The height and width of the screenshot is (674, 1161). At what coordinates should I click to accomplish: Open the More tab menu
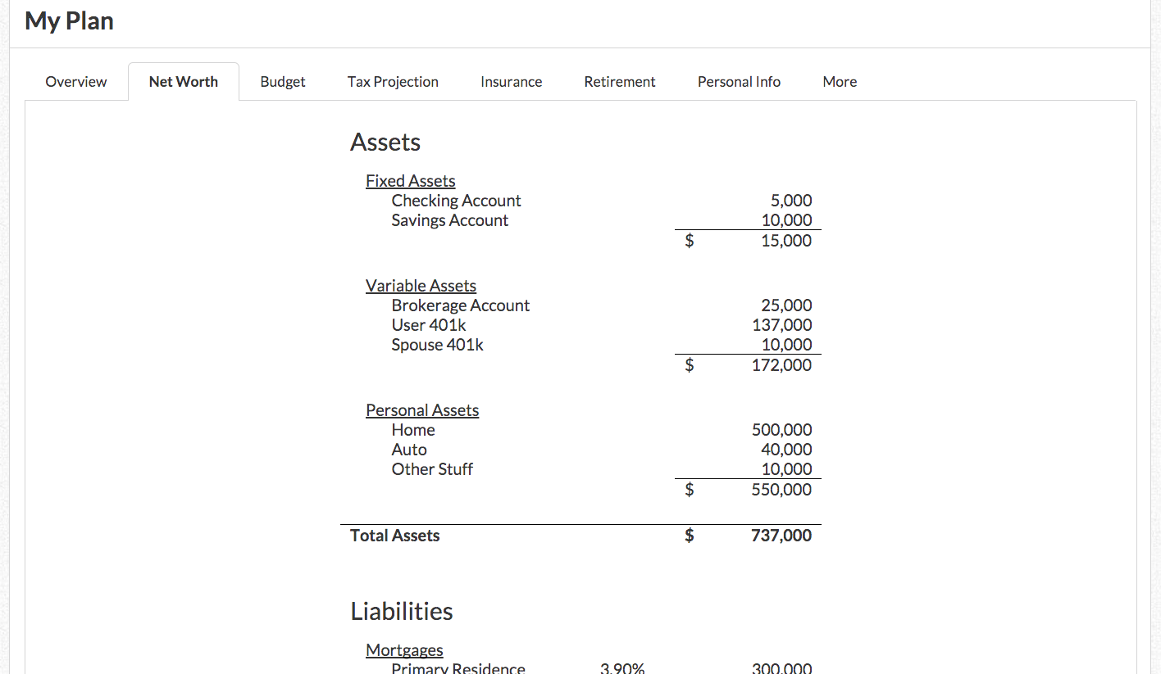point(840,82)
